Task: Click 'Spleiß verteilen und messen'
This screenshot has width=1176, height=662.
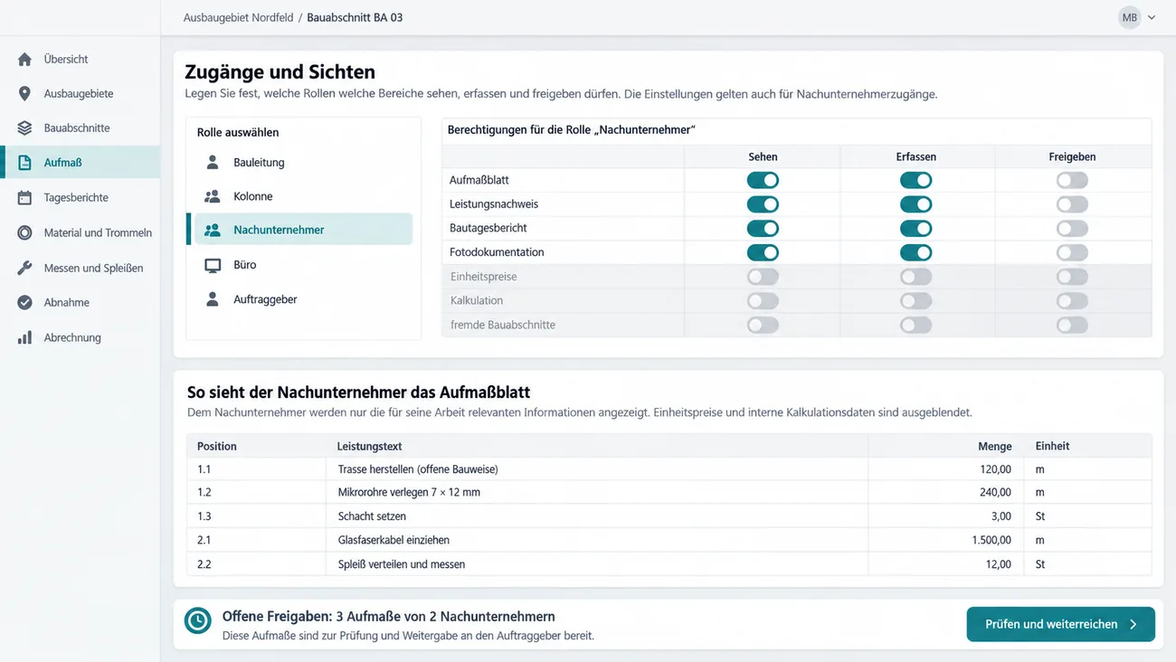Action: click(401, 564)
